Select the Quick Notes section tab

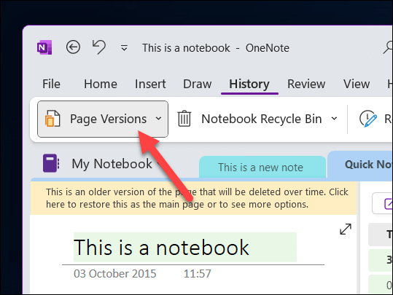361,165
